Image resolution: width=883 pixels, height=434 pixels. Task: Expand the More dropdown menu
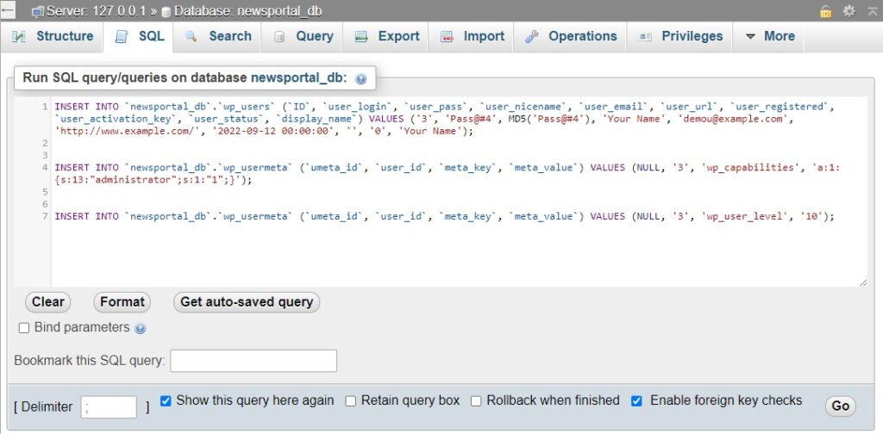click(x=769, y=36)
